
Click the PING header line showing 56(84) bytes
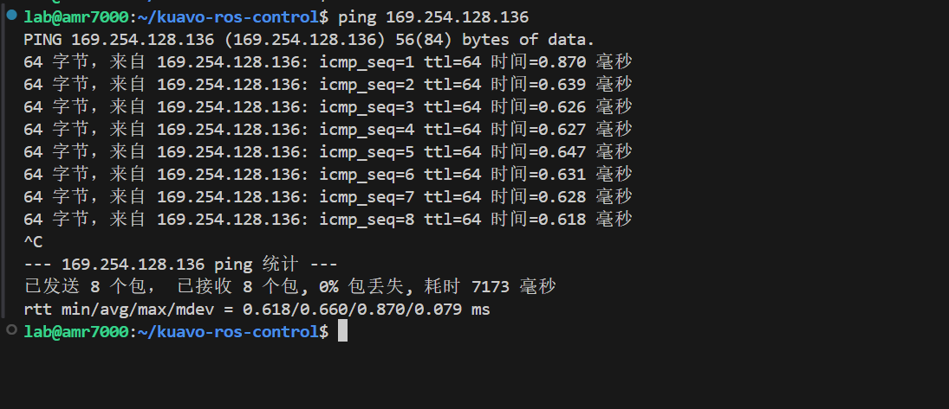(309, 40)
